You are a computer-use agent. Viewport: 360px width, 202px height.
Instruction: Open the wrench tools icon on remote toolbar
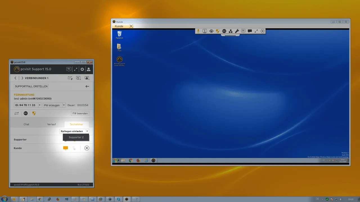[x=237, y=31]
